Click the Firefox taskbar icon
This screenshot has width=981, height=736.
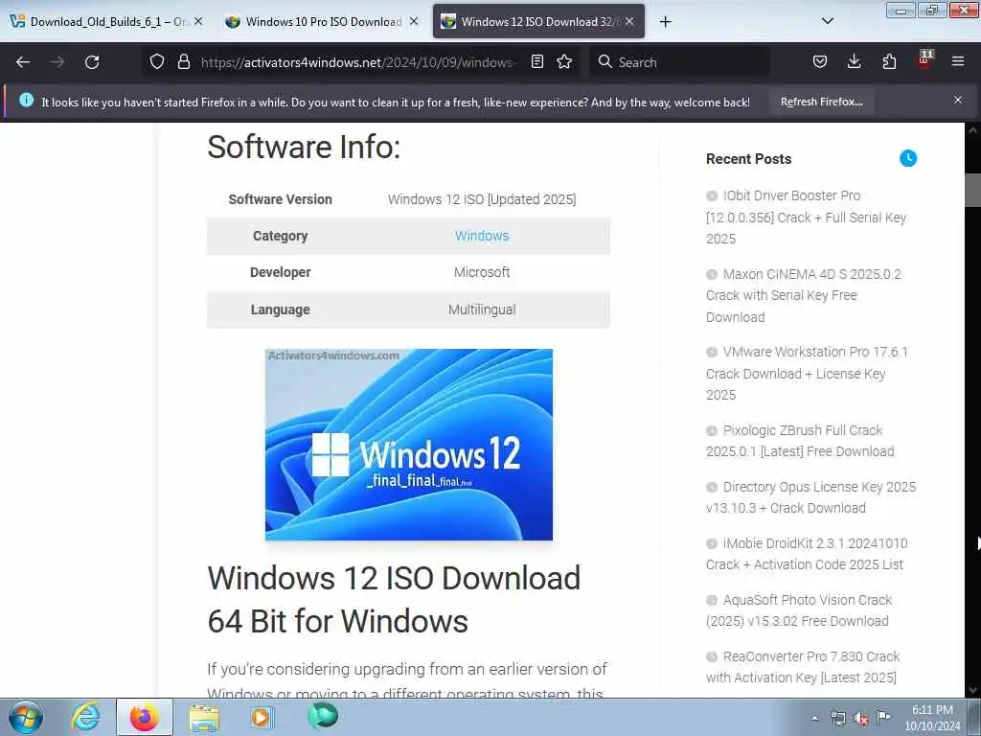coord(144,717)
